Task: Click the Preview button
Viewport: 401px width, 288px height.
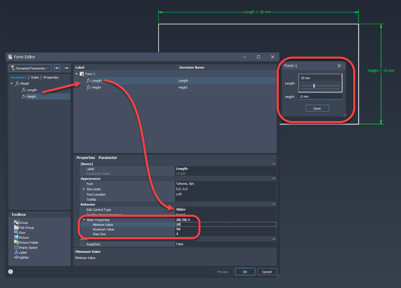Action: 223,272
